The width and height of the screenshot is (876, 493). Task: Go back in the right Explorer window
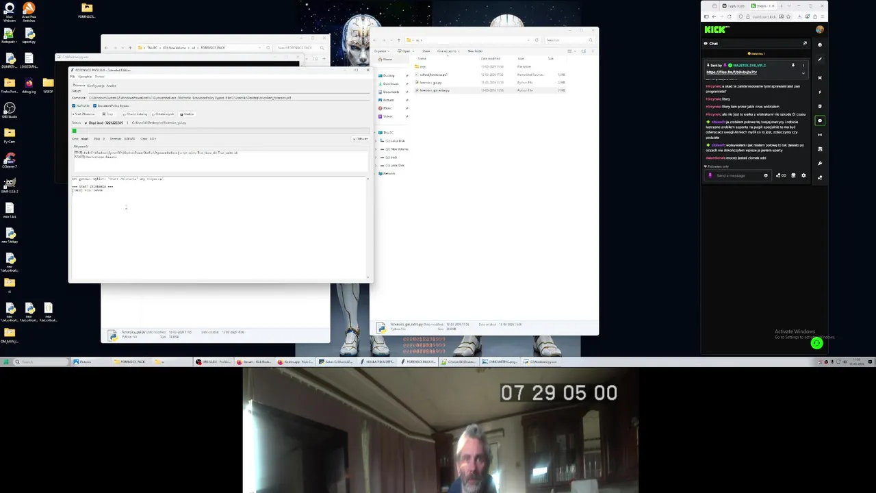point(374,40)
